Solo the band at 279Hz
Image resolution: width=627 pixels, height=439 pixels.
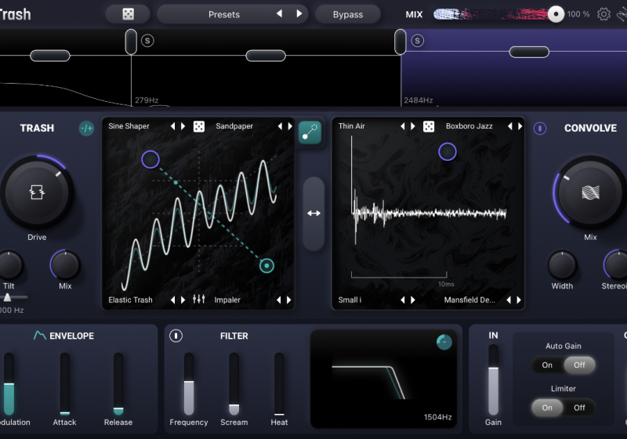click(x=147, y=41)
